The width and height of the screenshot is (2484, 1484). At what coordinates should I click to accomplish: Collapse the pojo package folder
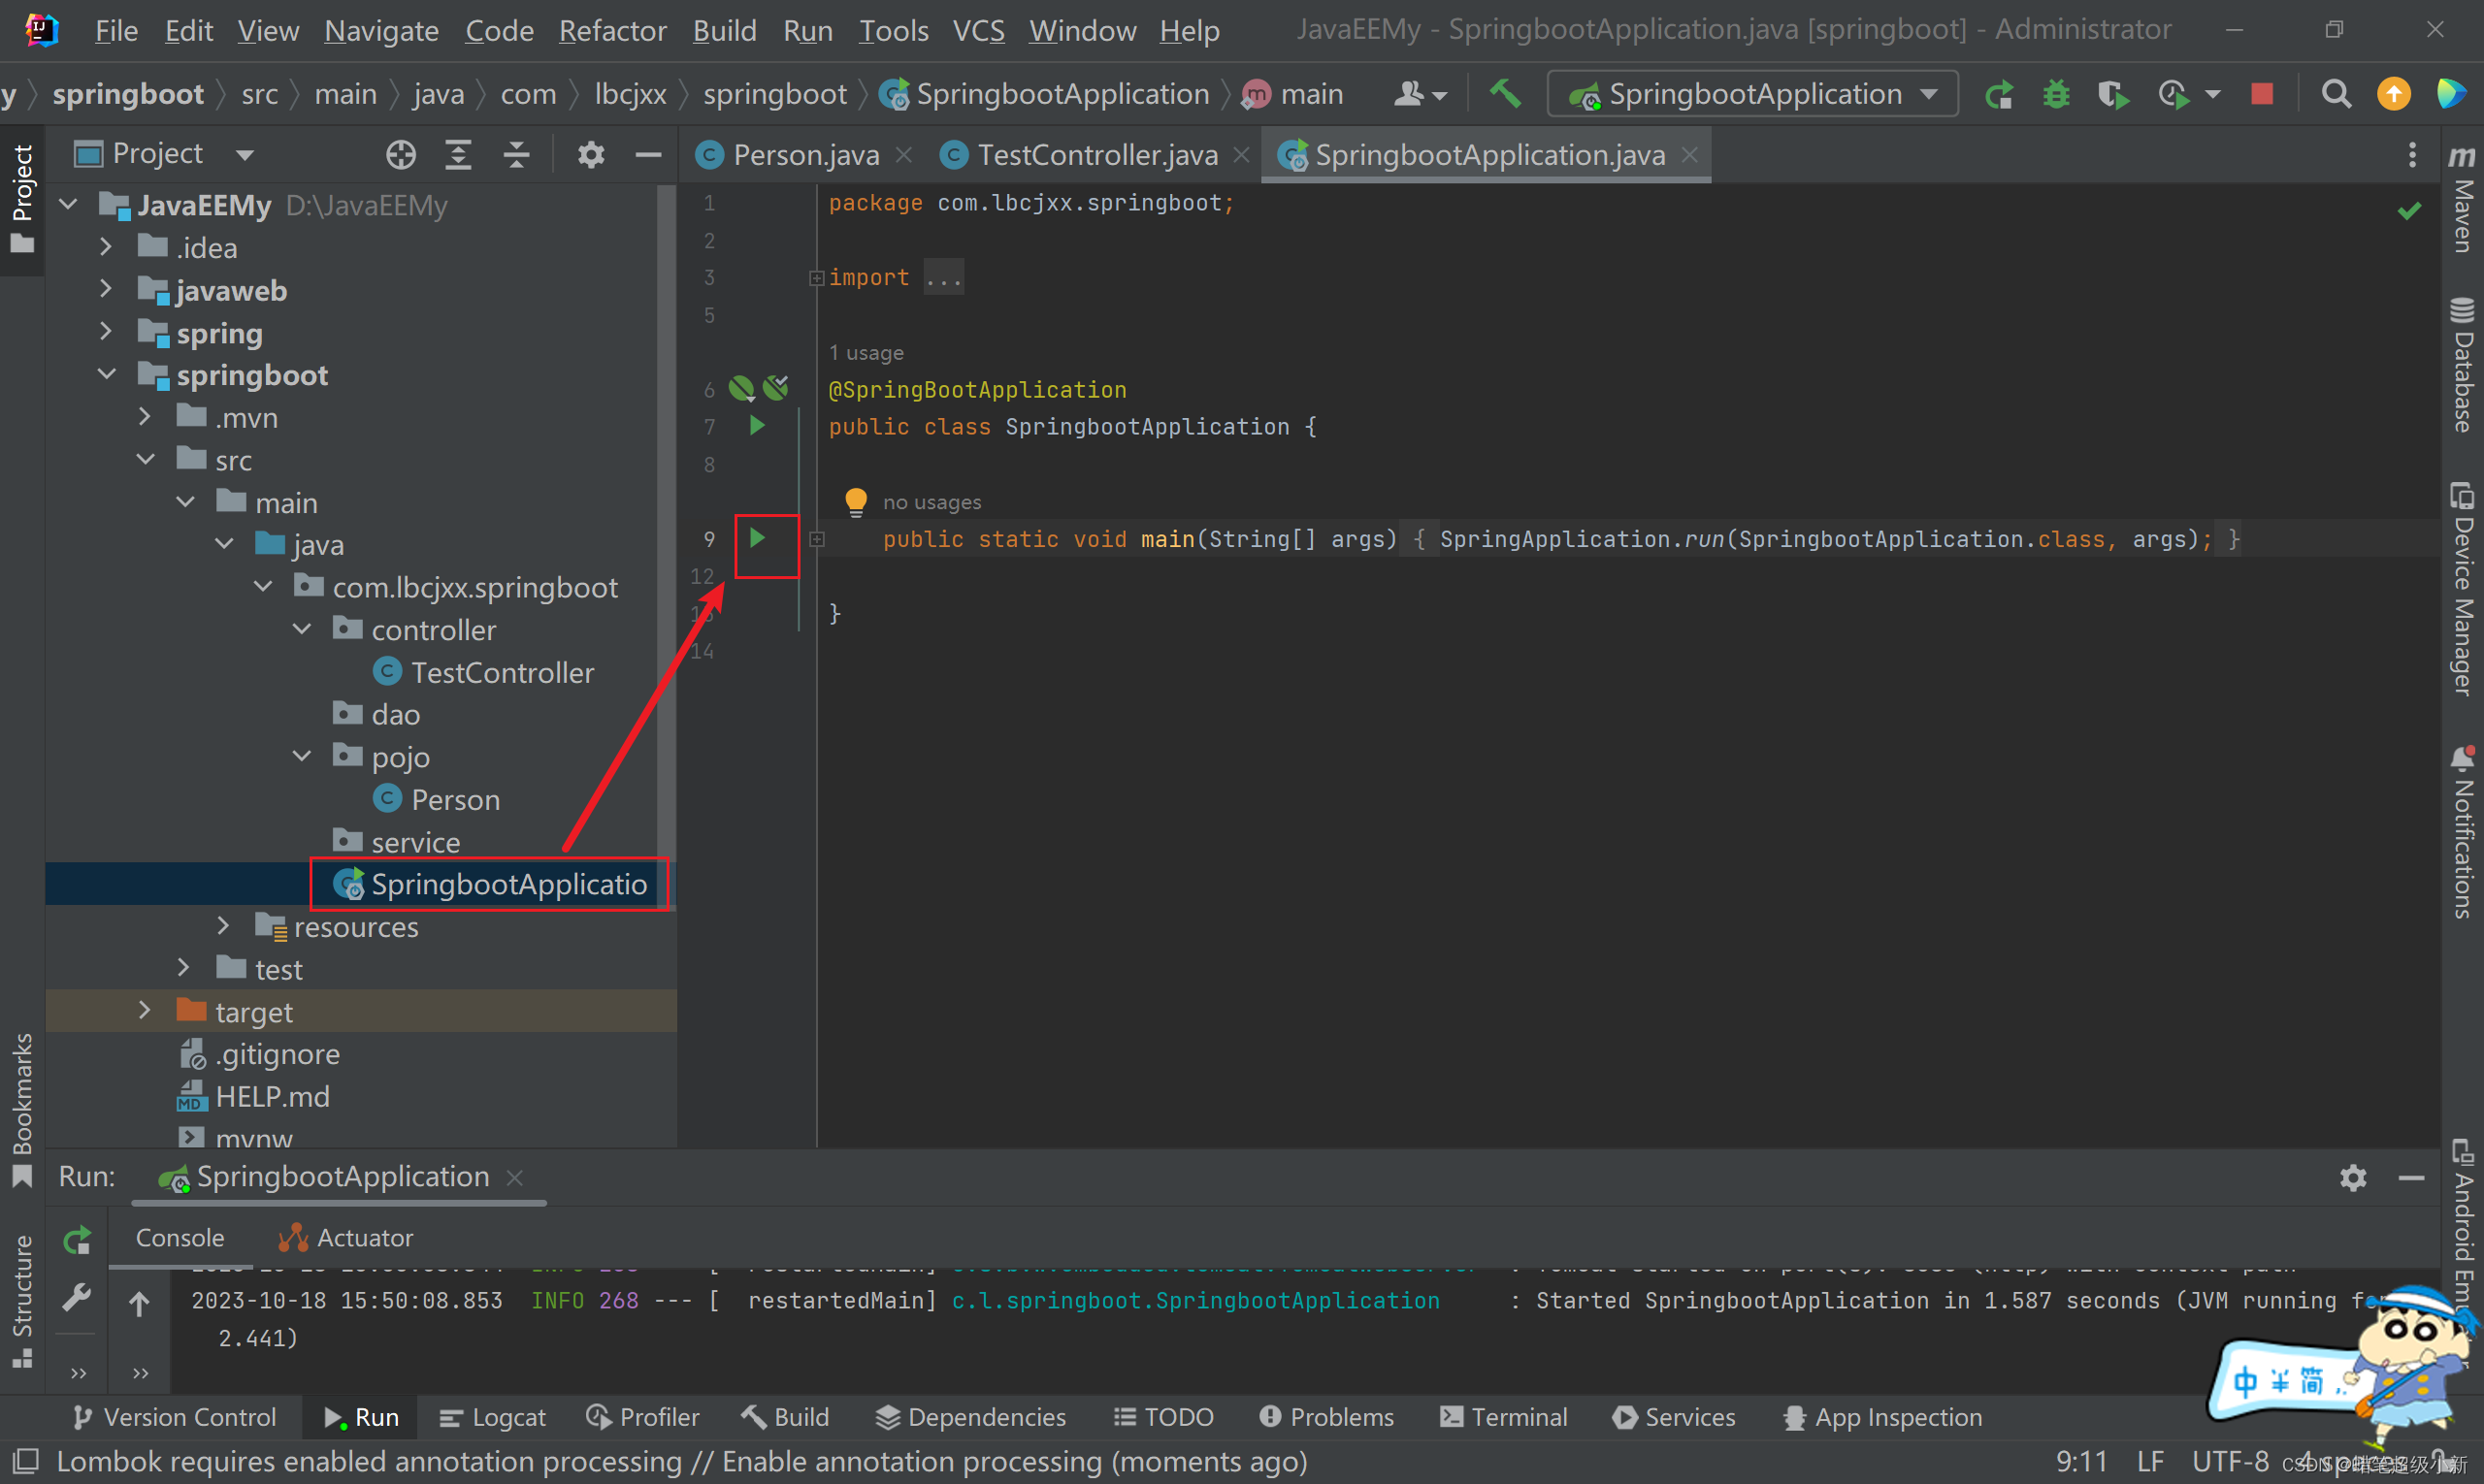(x=302, y=756)
